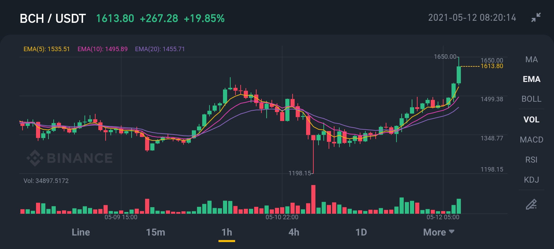
Task: Select the 1h timeframe tab
Action: (x=227, y=232)
